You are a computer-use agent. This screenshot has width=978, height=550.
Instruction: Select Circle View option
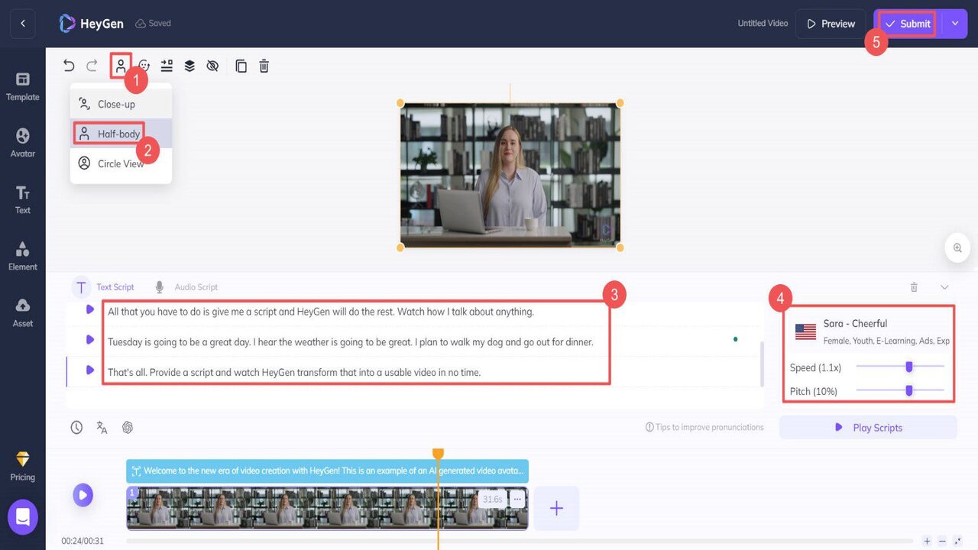click(x=121, y=163)
